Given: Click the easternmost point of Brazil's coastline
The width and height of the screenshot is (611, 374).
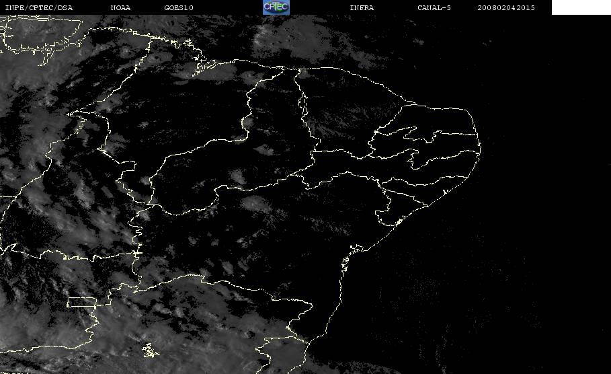Looking at the screenshot, I should pos(480,148).
